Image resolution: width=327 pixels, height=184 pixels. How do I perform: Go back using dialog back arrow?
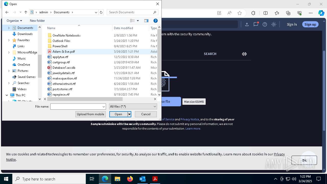pyautogui.click(x=7, y=12)
